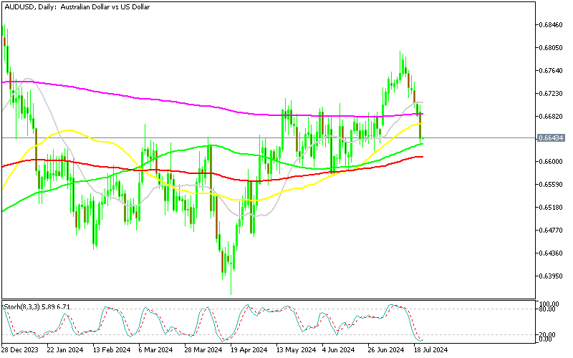Viewport: 573px width, 358px height.
Task: Click the 0.67230 price axis label
Action: tap(551, 94)
